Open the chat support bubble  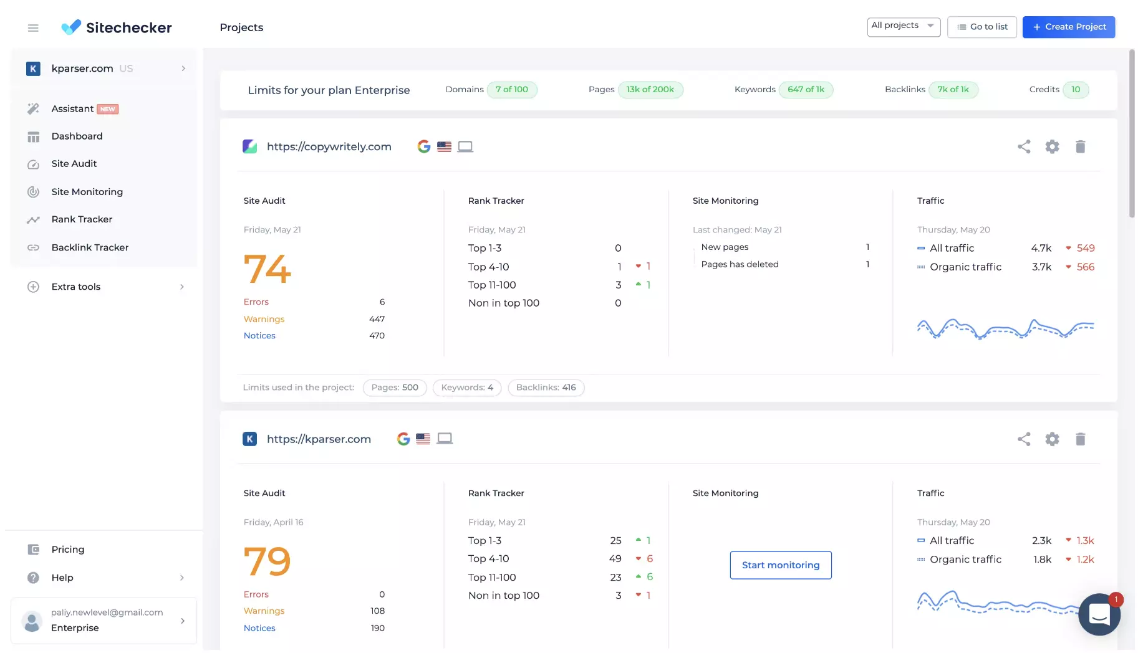pos(1099,614)
